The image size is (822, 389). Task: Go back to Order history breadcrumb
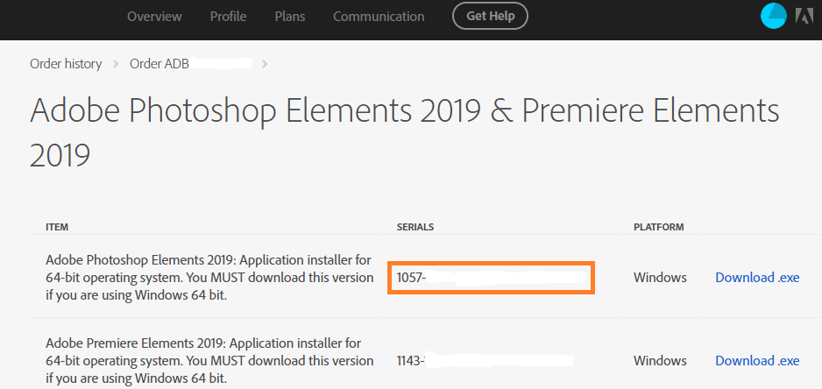[66, 64]
